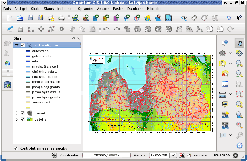Click Deselect Features icon

coord(225,74)
